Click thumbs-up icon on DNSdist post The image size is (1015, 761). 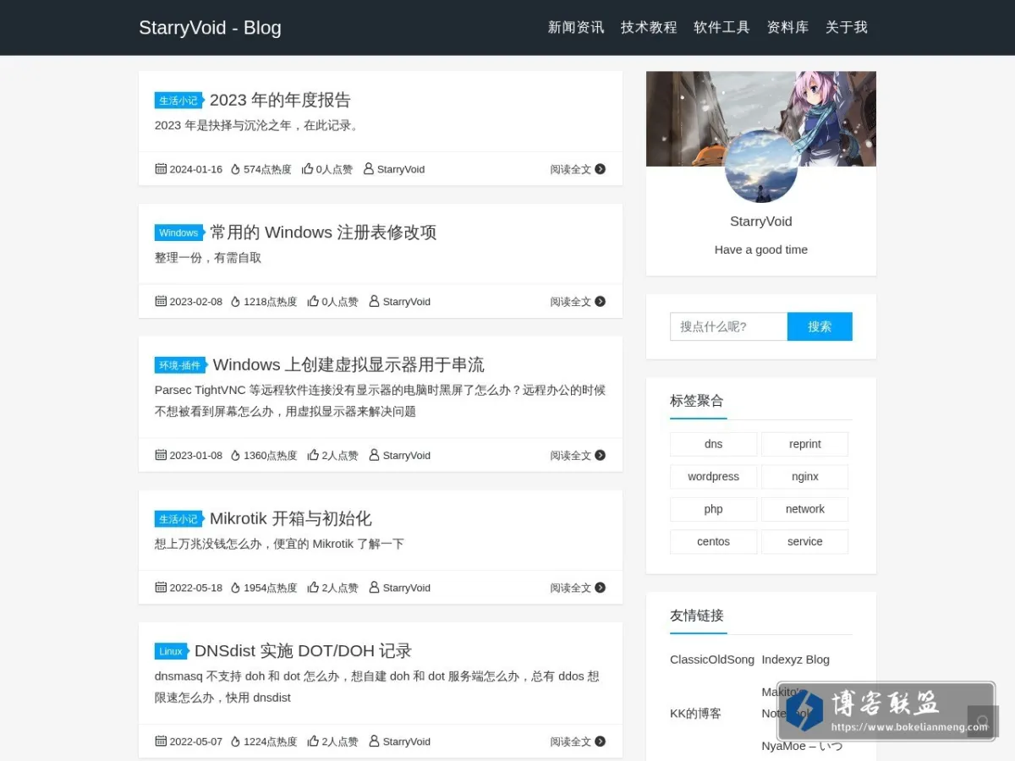pos(313,742)
